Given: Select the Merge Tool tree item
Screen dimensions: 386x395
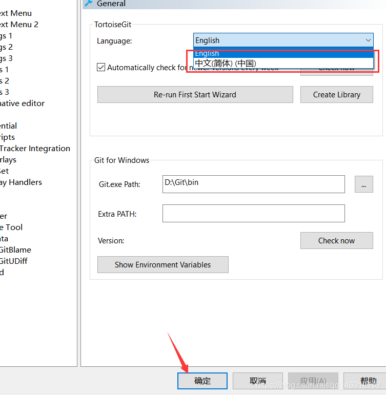Looking at the screenshot, I should [x=11, y=227].
